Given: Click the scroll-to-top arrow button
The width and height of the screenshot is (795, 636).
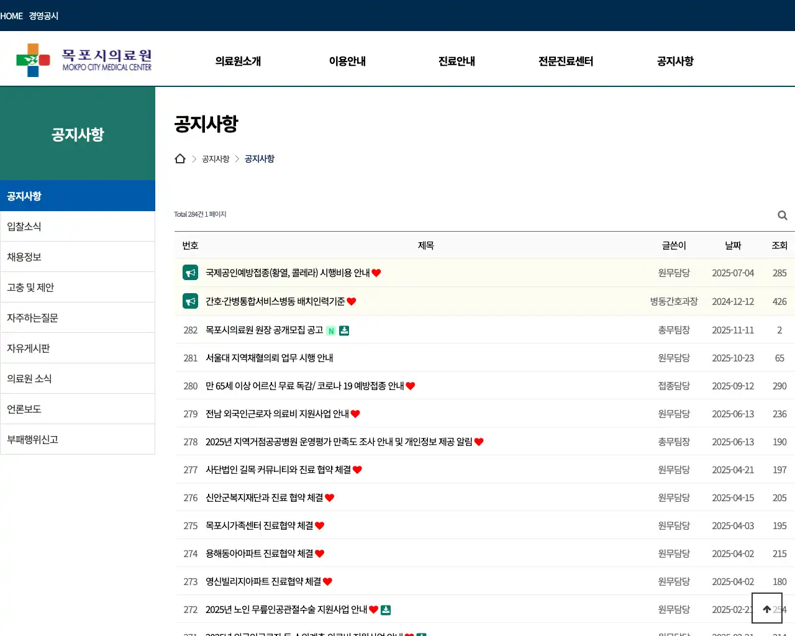Looking at the screenshot, I should (766, 609).
